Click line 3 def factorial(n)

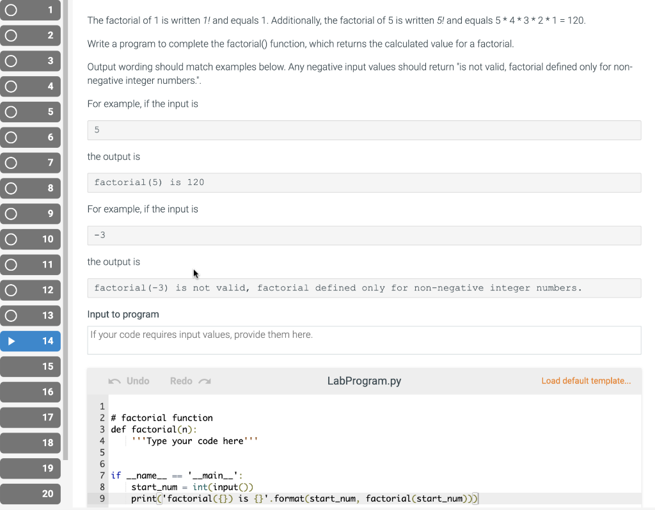tap(154, 430)
